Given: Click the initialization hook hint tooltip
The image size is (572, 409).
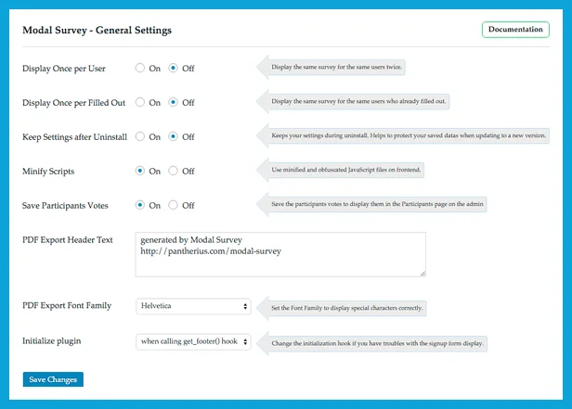Looking at the screenshot, I should (x=377, y=342).
